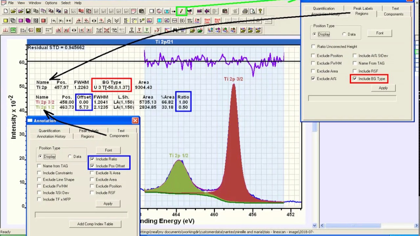This screenshot has height=236, width=420.
Task: Click the BG-SUB subtract background icon
Action: coord(190,21)
